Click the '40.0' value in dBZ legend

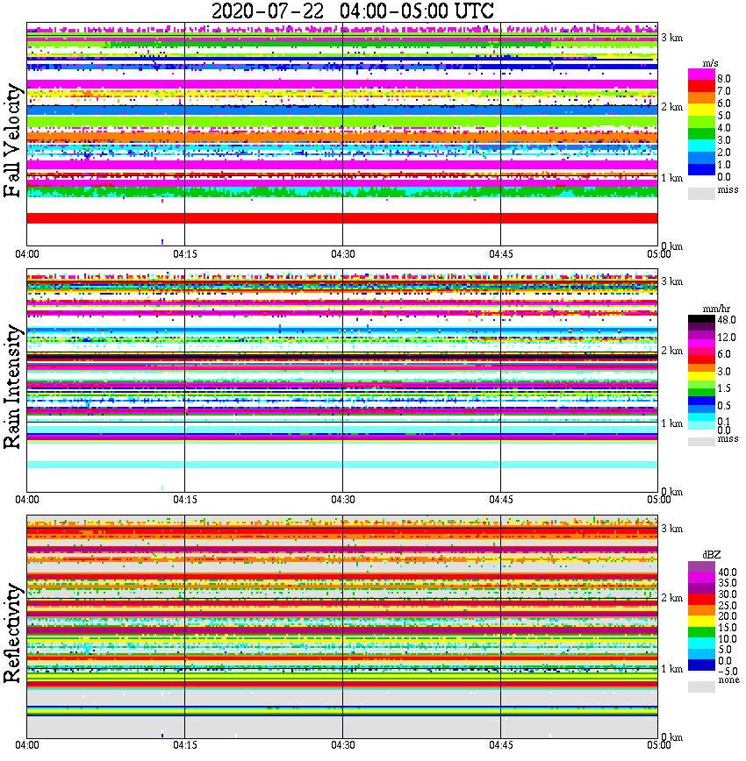[x=728, y=573]
